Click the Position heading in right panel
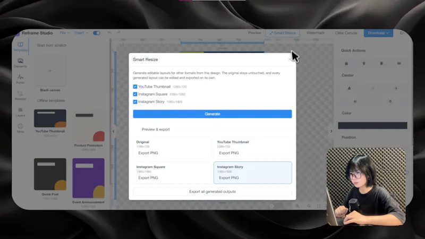The image size is (425, 239). click(x=348, y=138)
